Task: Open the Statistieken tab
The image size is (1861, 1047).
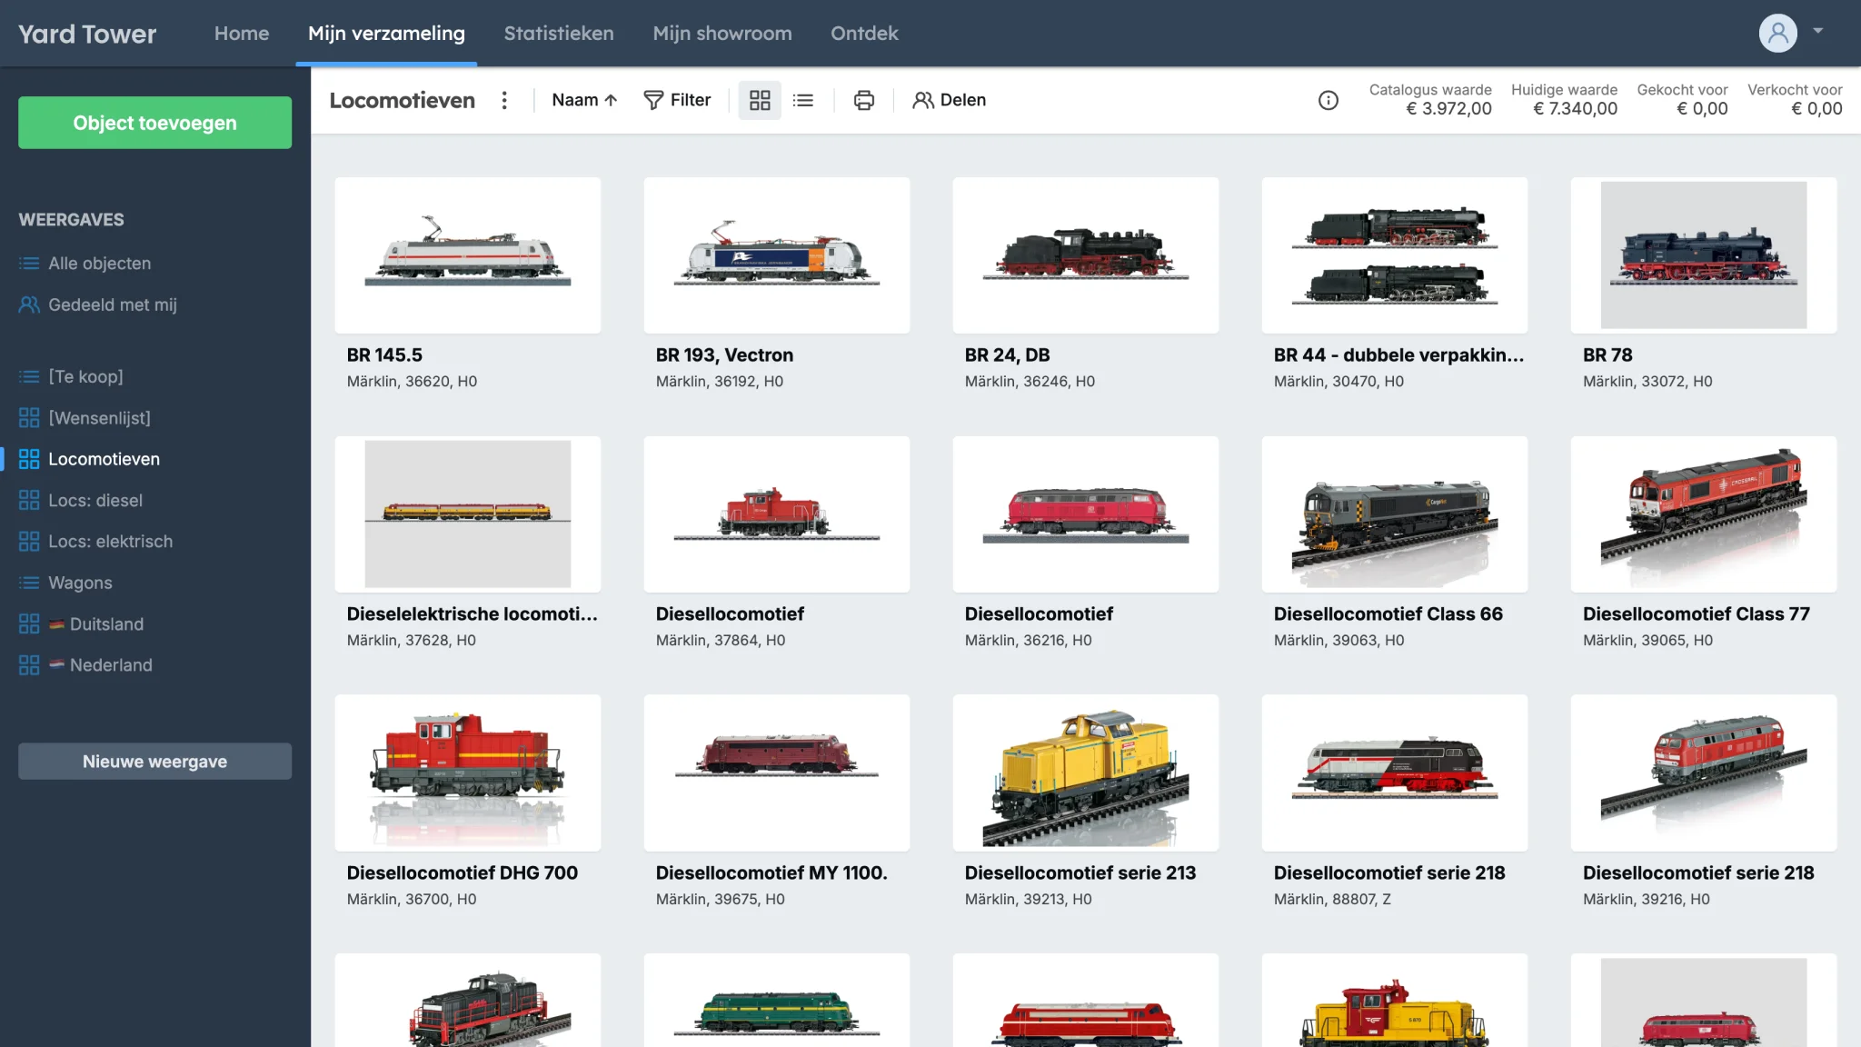Action: pos(559,34)
